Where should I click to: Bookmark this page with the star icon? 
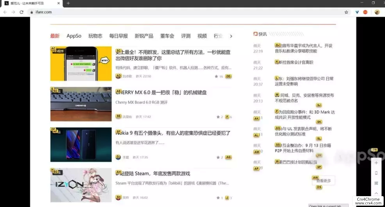346,12
